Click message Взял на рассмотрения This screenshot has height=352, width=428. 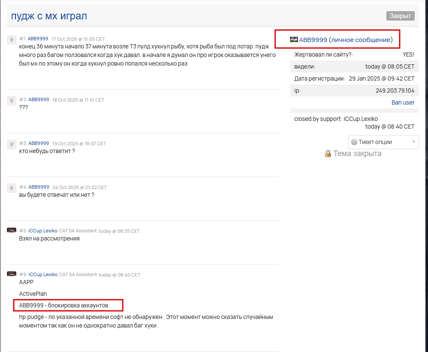[x=49, y=238]
